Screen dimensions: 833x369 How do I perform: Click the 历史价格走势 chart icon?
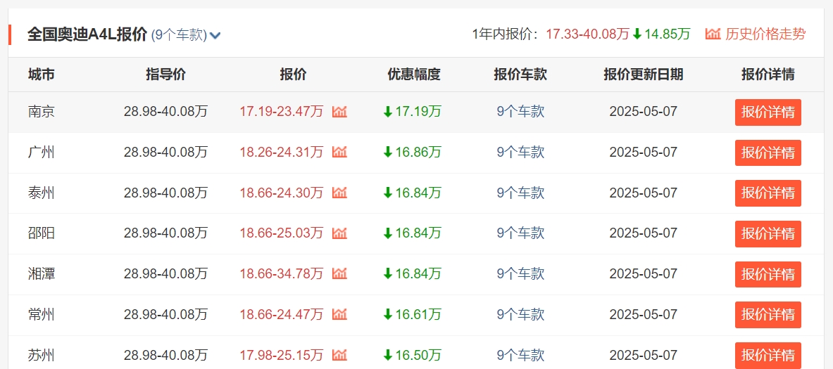(x=713, y=34)
